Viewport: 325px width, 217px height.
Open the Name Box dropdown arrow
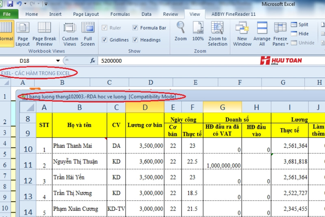[x=58, y=61]
